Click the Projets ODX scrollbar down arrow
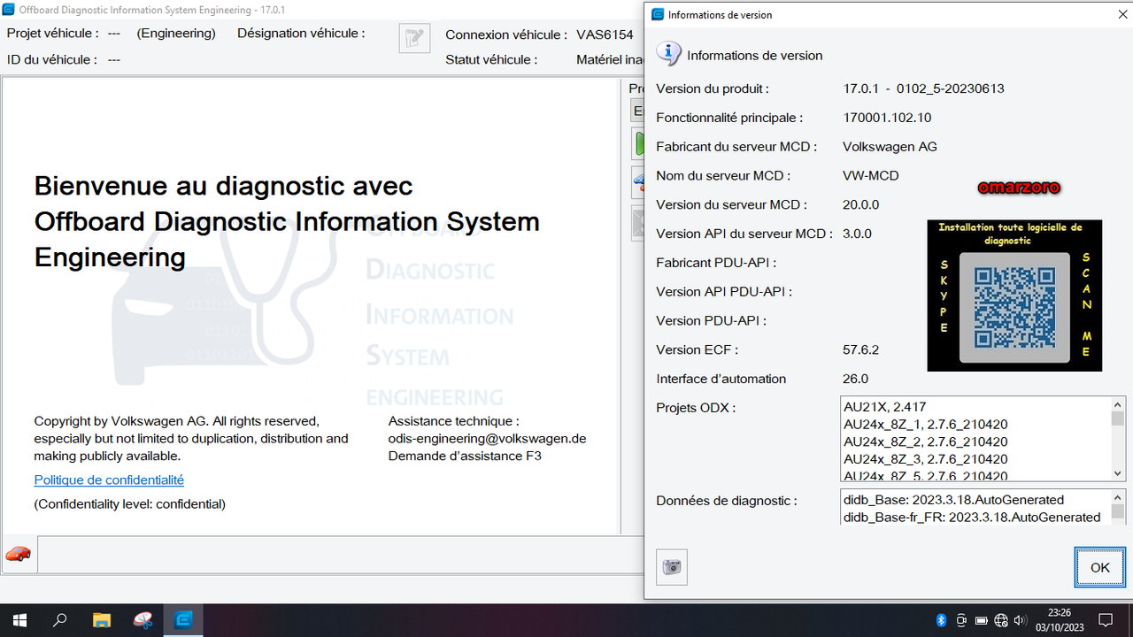This screenshot has width=1133, height=637. click(x=1117, y=473)
